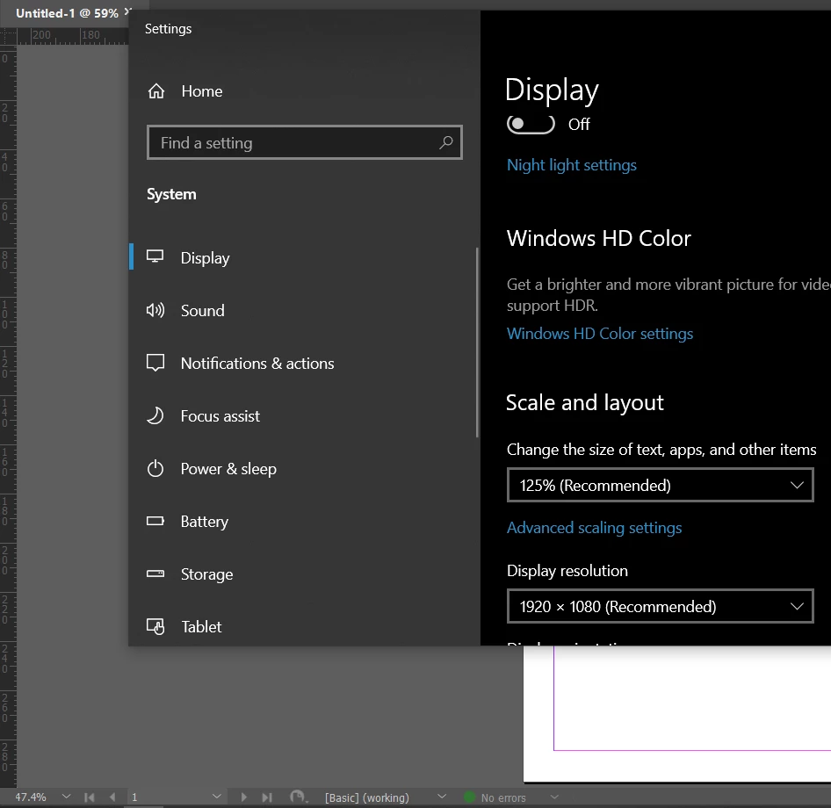Click the Battery icon
This screenshot has width=831, height=808.
(x=155, y=521)
